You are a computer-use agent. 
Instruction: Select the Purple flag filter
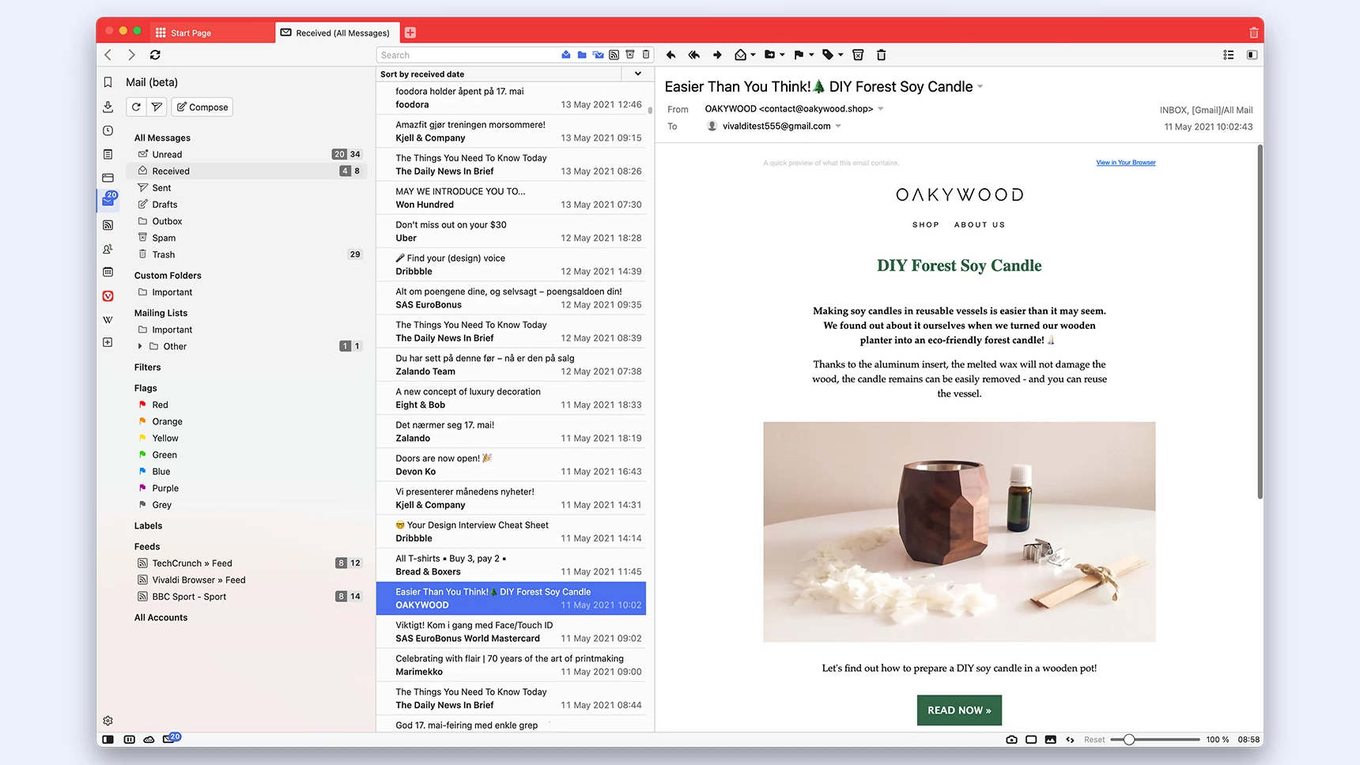[247, 488]
